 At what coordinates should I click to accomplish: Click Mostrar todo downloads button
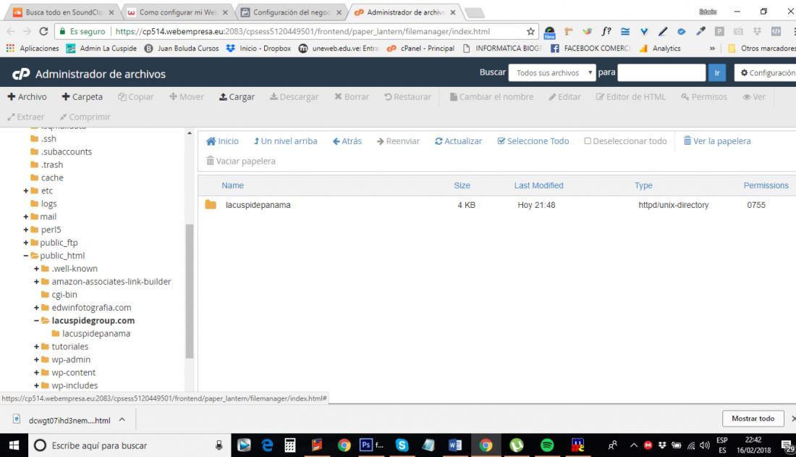point(753,419)
